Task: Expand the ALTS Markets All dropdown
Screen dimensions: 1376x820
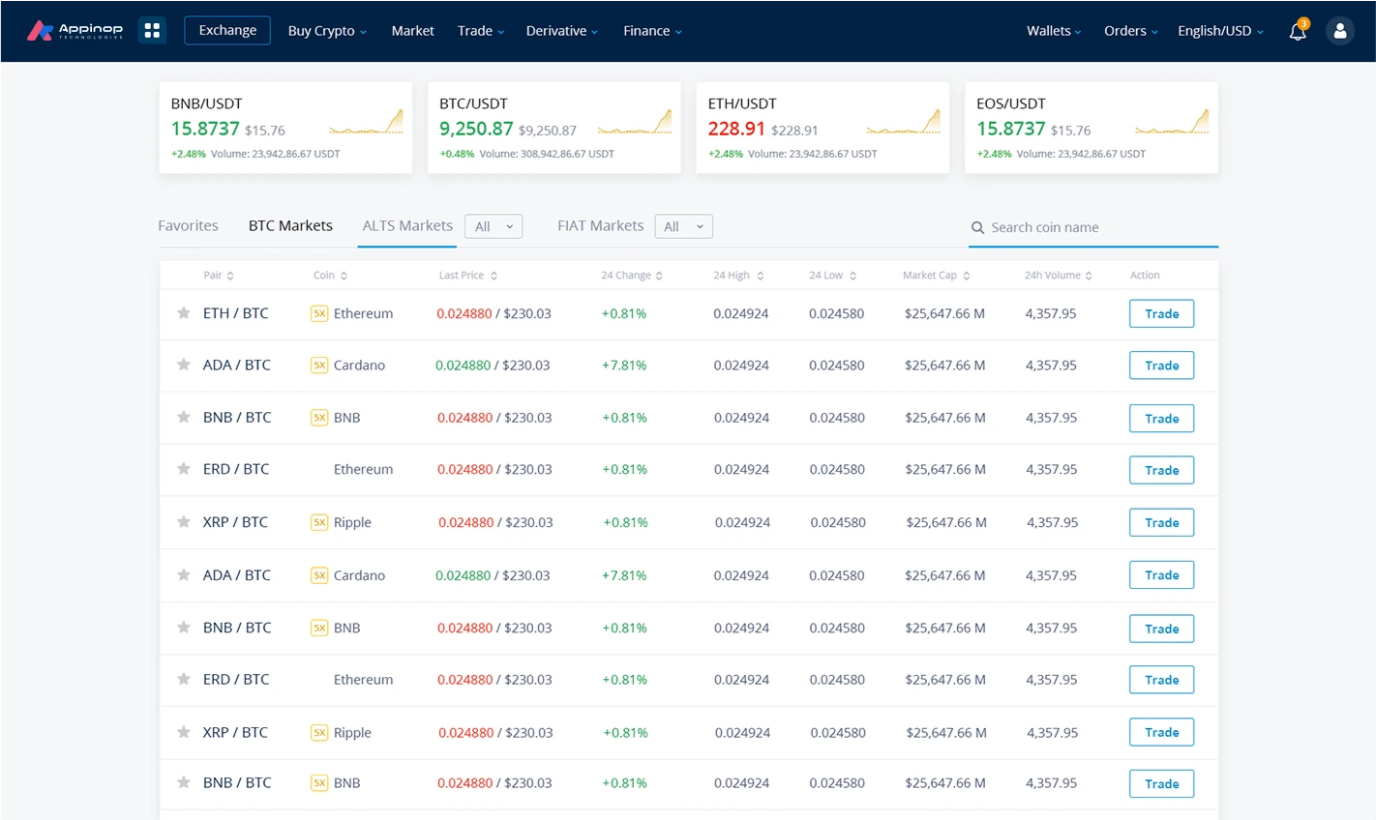Action: [494, 226]
